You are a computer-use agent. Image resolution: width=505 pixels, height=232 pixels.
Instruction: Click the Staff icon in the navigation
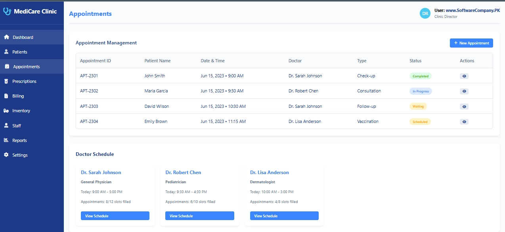6,125
